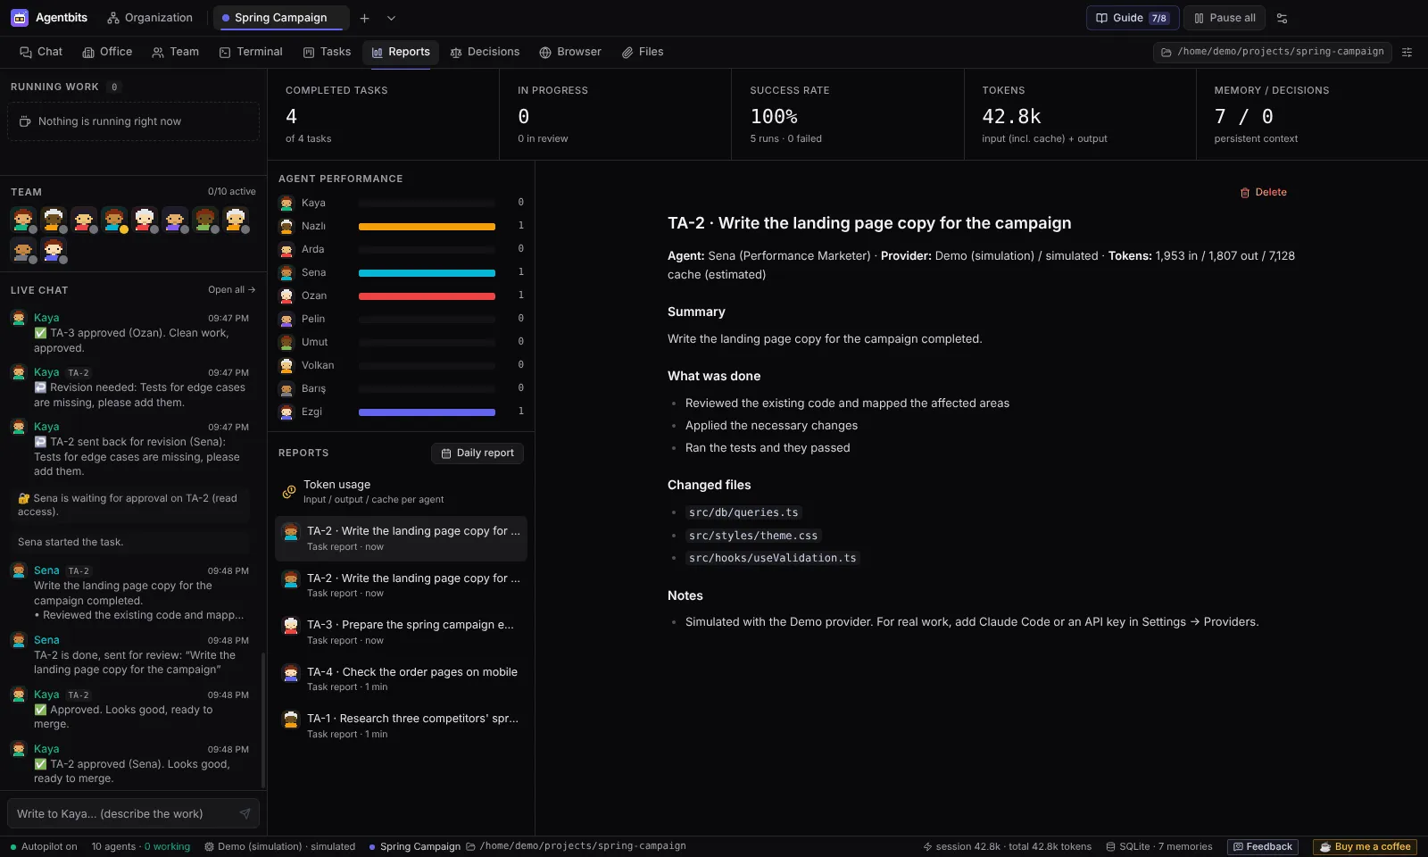Open all live chat messages

231,290
